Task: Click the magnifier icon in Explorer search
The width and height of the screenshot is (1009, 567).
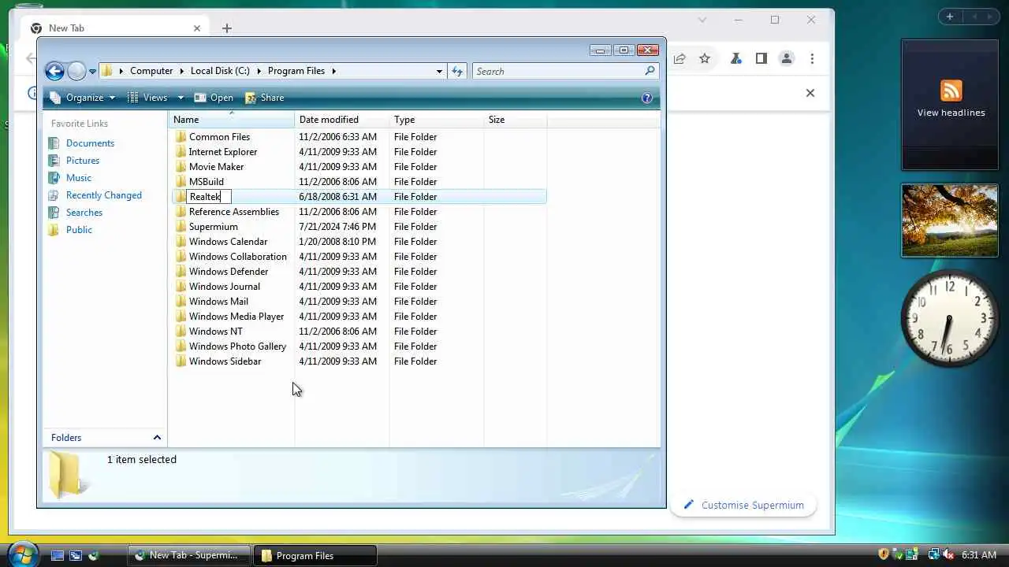Action: point(650,71)
